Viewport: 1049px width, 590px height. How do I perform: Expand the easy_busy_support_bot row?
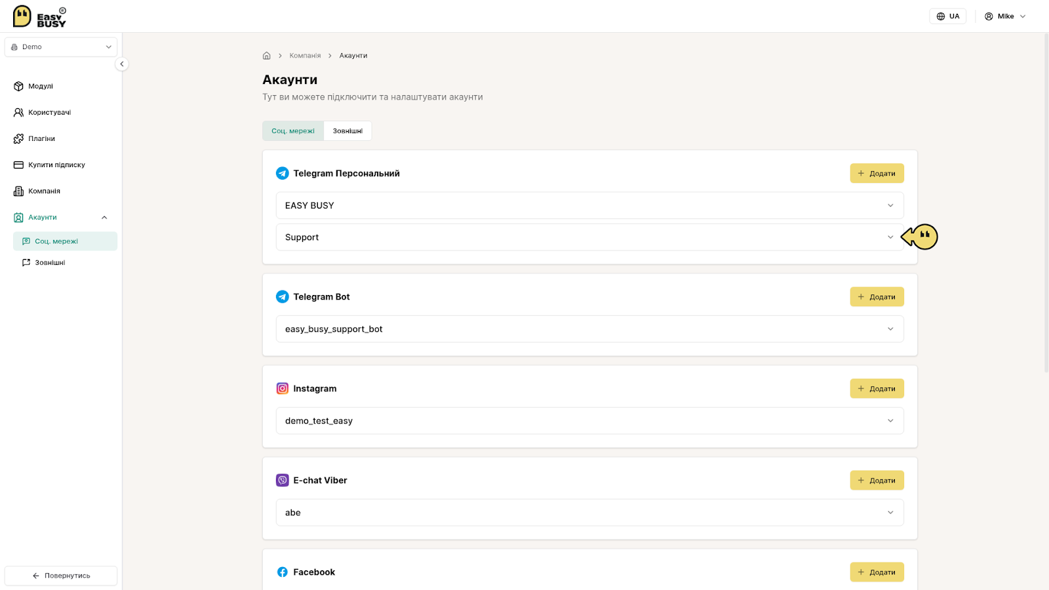pyautogui.click(x=589, y=329)
